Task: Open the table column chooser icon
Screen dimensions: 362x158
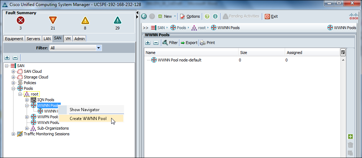Action: click(x=343, y=52)
